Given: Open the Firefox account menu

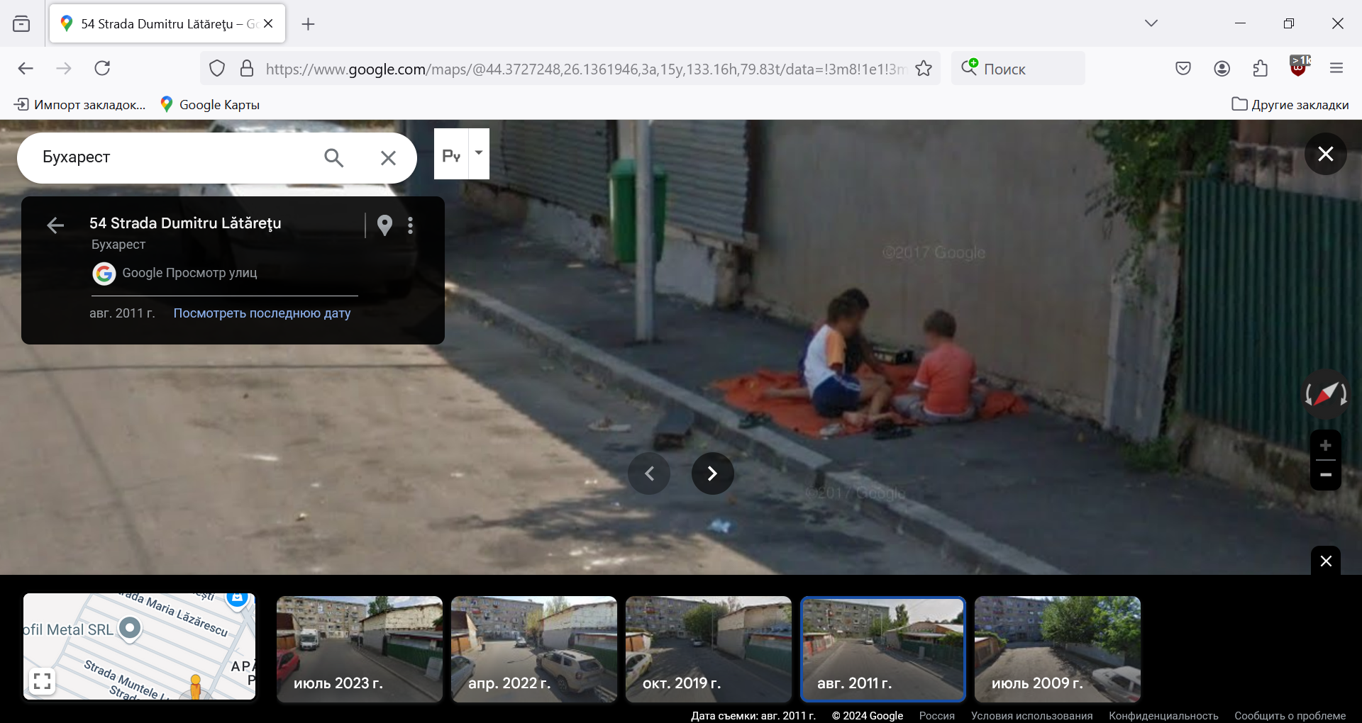Looking at the screenshot, I should tap(1222, 68).
